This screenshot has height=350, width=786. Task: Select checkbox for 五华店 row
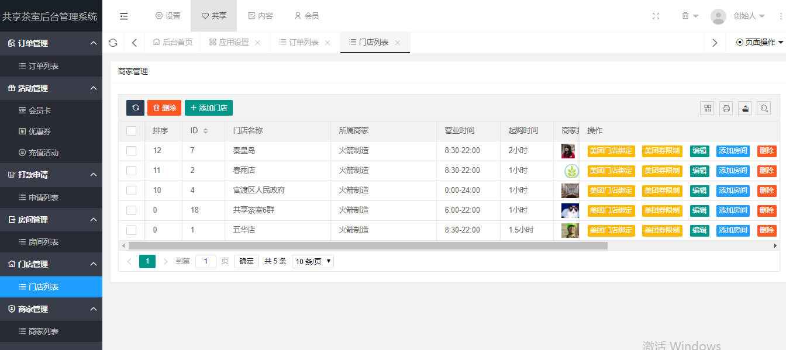(x=132, y=230)
